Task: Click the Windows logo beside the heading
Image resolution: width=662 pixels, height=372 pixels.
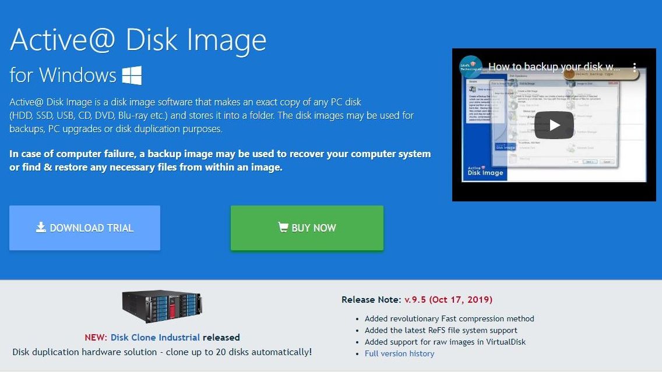Action: 132,76
